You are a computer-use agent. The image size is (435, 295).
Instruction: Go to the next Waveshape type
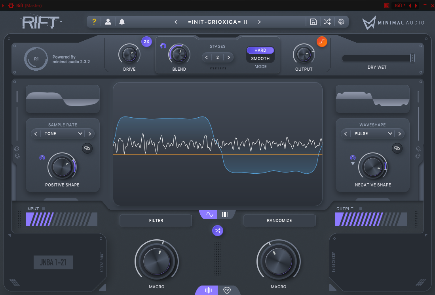[x=399, y=133]
